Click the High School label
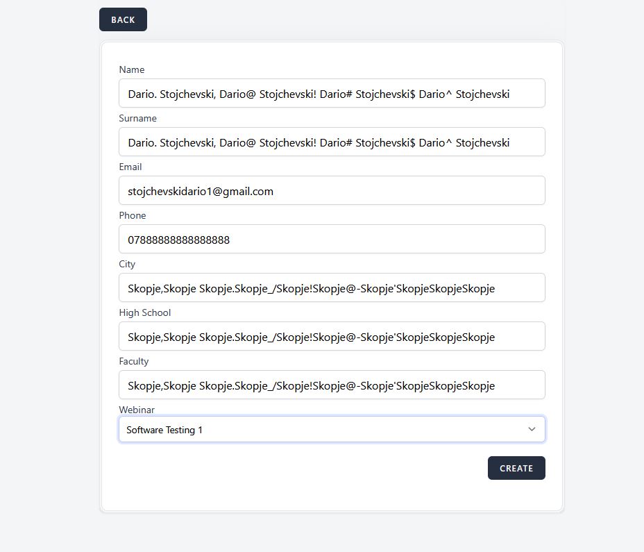Image resolution: width=644 pixels, height=552 pixels. [144, 312]
